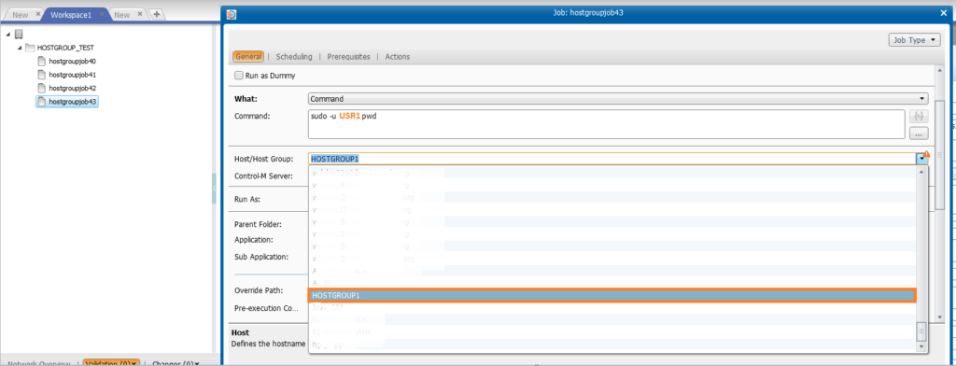
Task: Add a new workspace tab with plus icon
Action: point(157,15)
